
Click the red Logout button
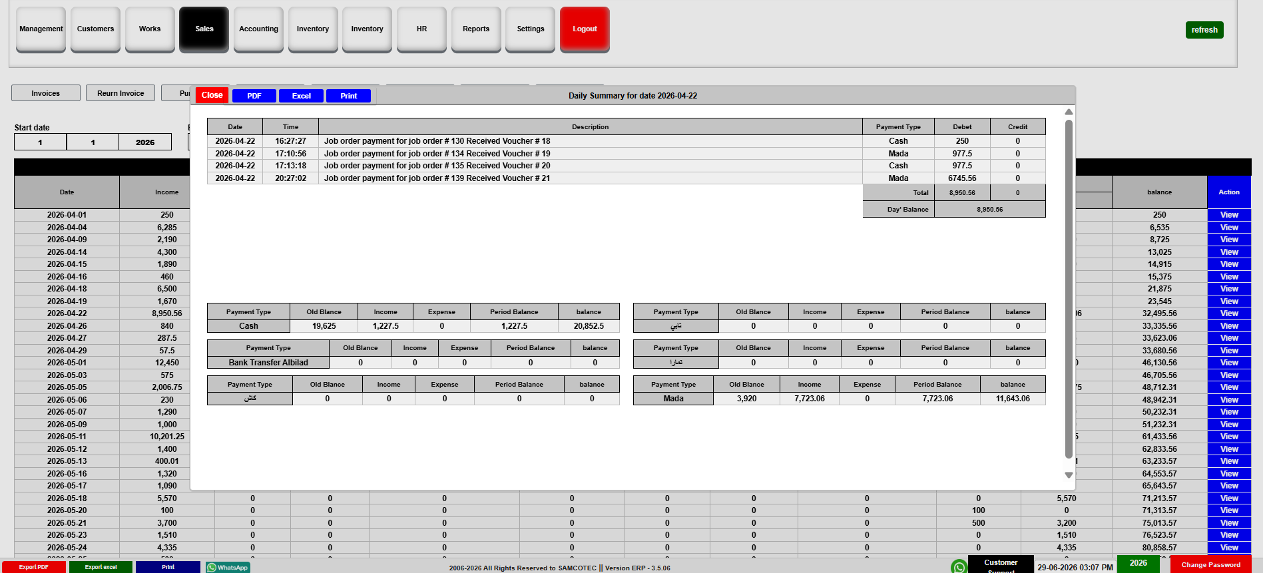585,29
